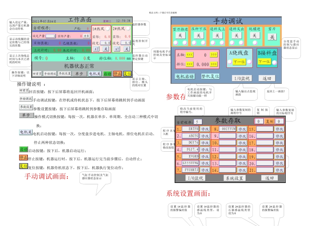Toggle 脱模进 关 switch in 手动调试
This screenshot has width=319, height=226.
[x=255, y=35]
